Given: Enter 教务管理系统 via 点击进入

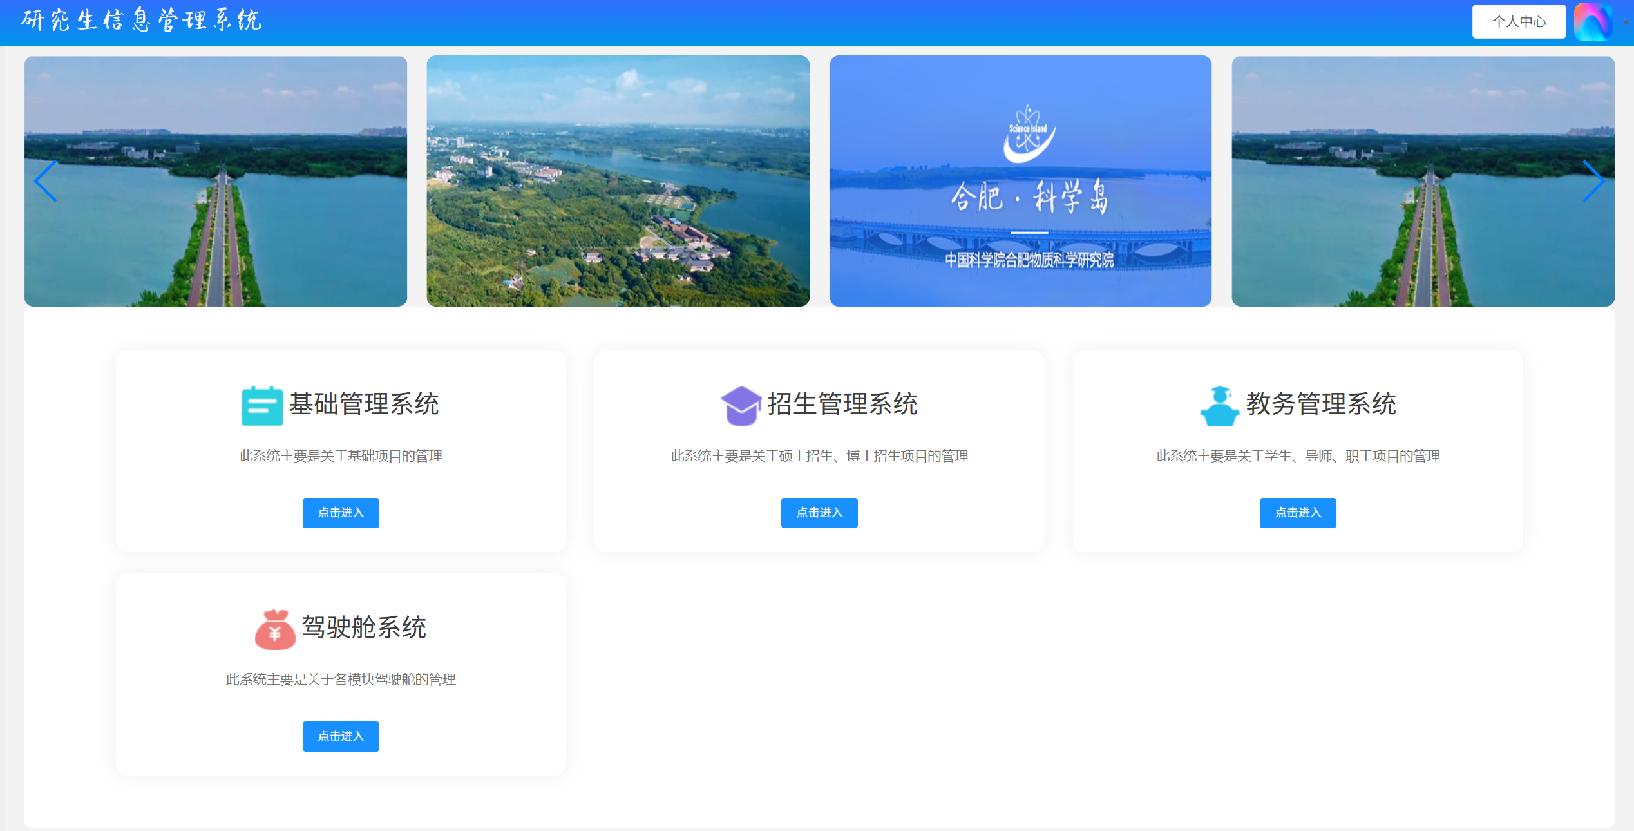Looking at the screenshot, I should click(x=1297, y=513).
